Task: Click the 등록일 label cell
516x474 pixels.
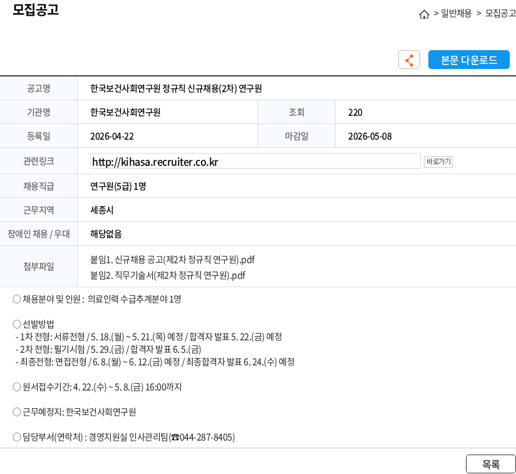Action: [38, 136]
